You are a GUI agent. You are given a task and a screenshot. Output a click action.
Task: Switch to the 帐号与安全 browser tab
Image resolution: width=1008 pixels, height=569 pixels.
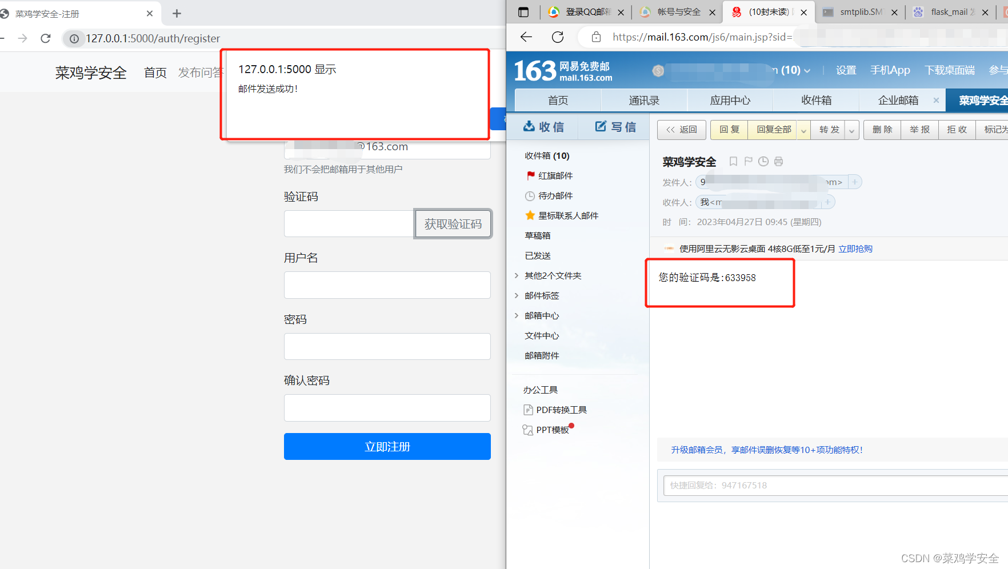point(678,12)
